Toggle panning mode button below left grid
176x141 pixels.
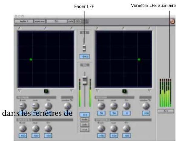pyautogui.click(x=46, y=91)
